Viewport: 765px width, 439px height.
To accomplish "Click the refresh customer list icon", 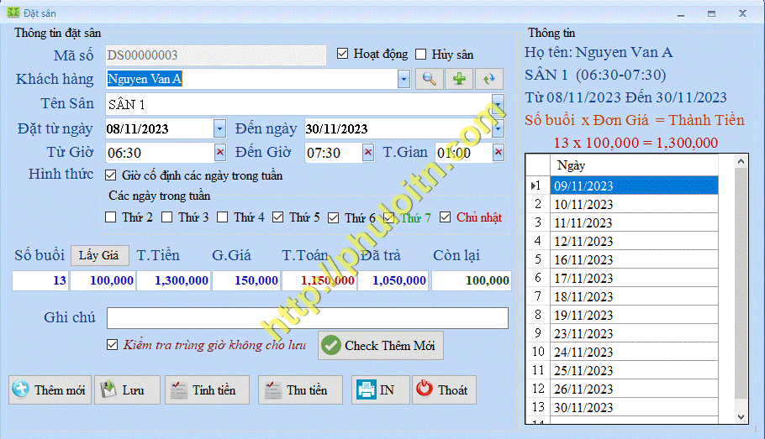I will coord(488,79).
